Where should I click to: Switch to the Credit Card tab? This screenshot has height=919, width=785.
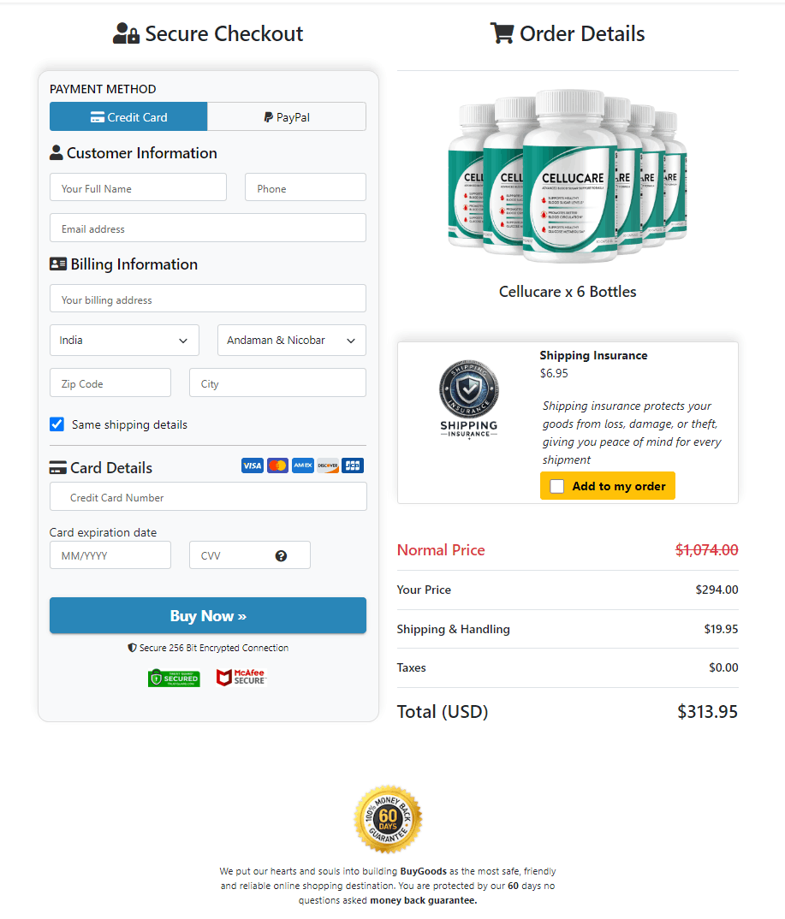(128, 116)
